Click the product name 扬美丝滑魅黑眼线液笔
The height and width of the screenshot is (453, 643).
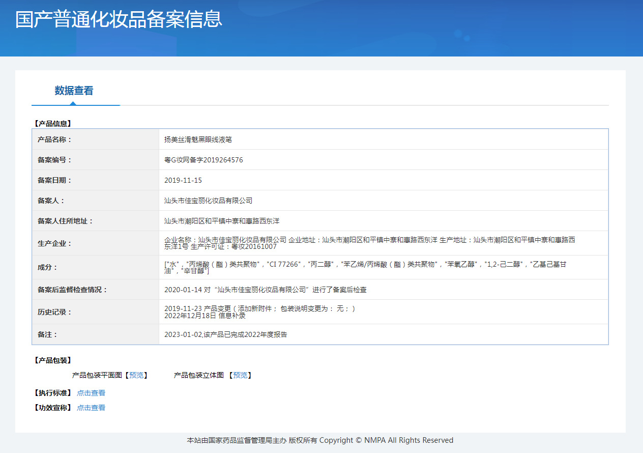tap(198, 139)
